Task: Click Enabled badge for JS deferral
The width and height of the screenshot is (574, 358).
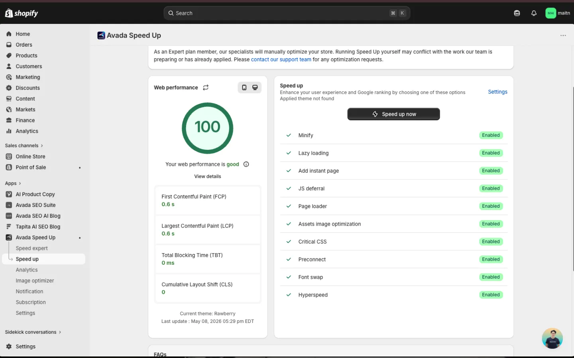Action: click(491, 188)
